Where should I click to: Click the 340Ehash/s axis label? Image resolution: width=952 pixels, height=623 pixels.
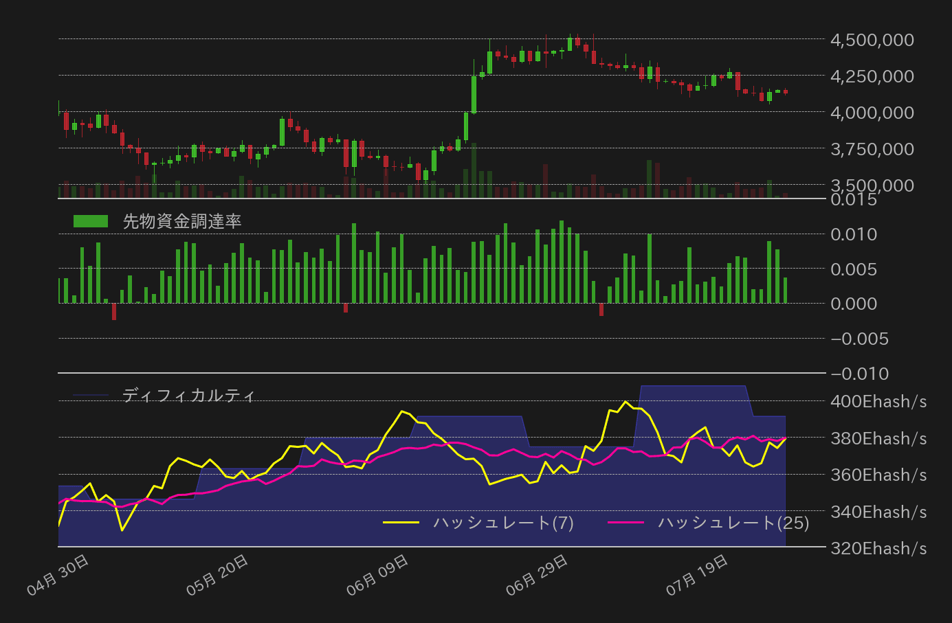pos(878,512)
